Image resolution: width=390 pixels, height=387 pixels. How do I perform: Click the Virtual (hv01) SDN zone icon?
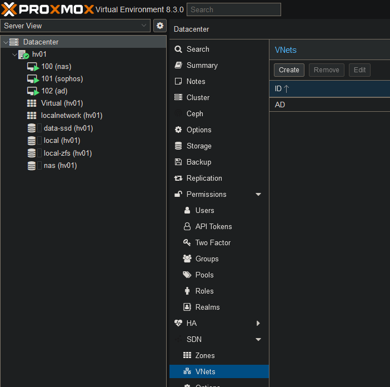[32, 103]
